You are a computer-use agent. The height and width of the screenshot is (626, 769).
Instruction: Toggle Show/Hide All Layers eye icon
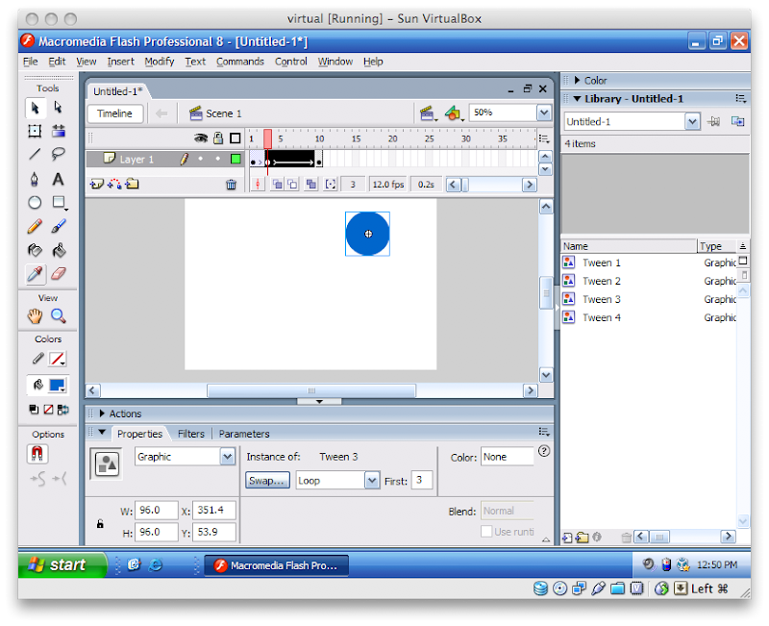[x=201, y=138]
